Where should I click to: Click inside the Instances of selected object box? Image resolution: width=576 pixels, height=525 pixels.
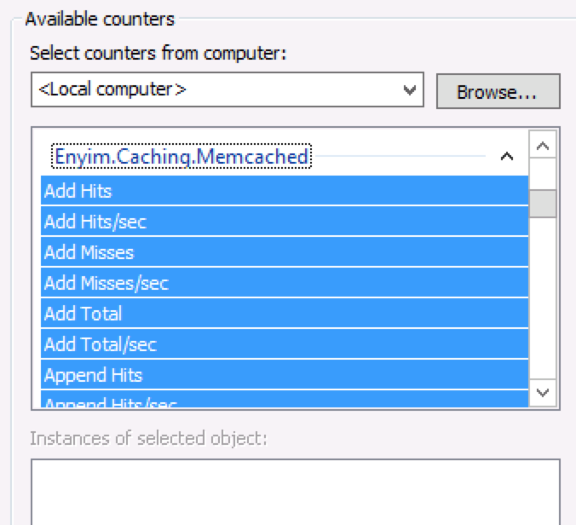pos(295,490)
